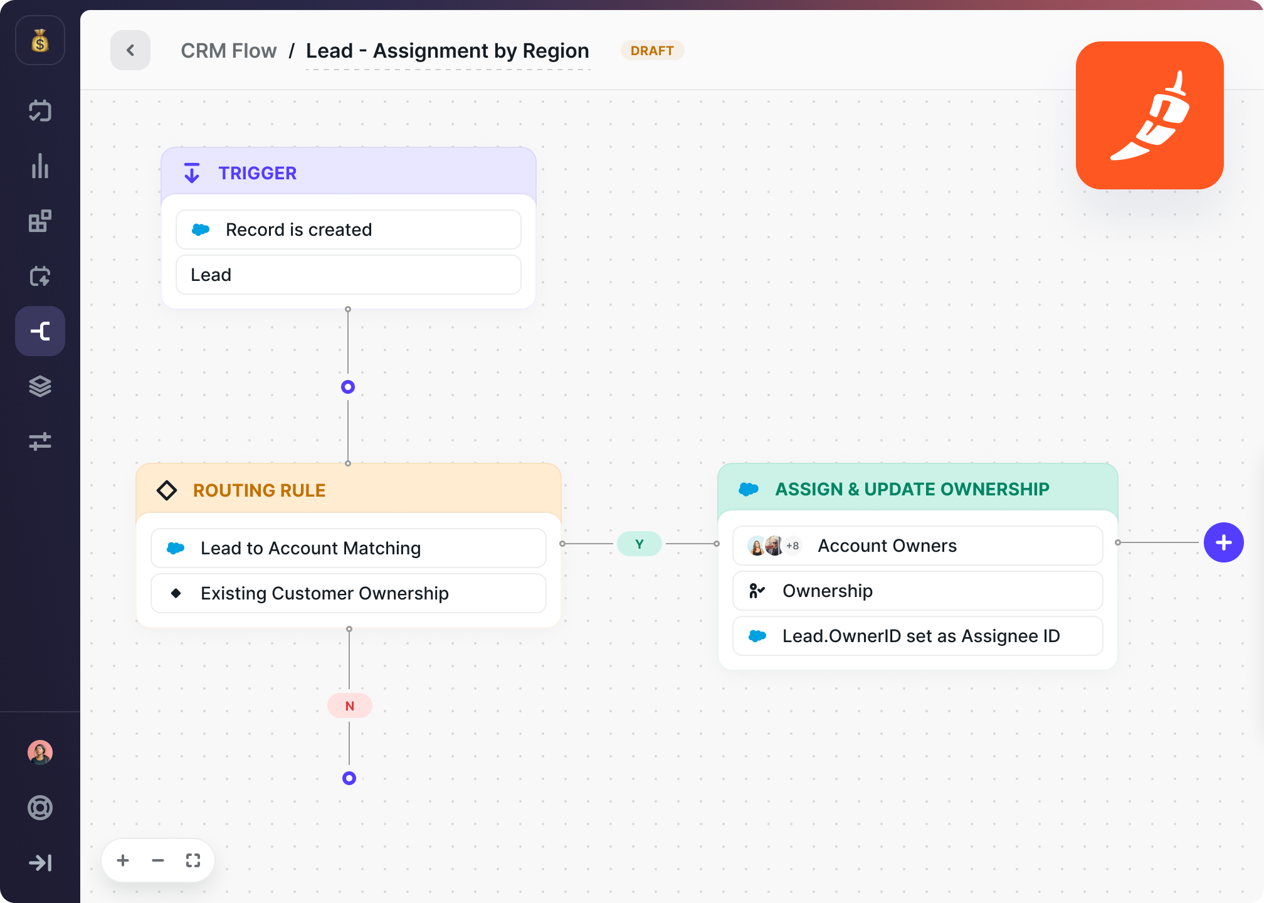Open the help lifebuoy icon
The width and height of the screenshot is (1264, 903).
coord(40,808)
